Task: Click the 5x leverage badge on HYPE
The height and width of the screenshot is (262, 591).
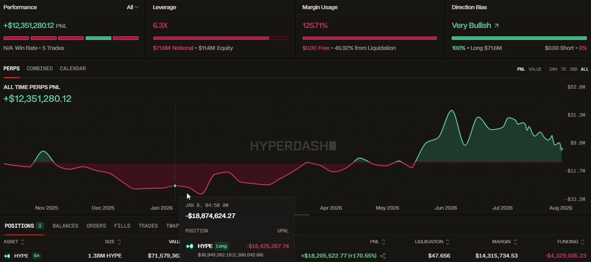Action: pyautogui.click(x=36, y=256)
